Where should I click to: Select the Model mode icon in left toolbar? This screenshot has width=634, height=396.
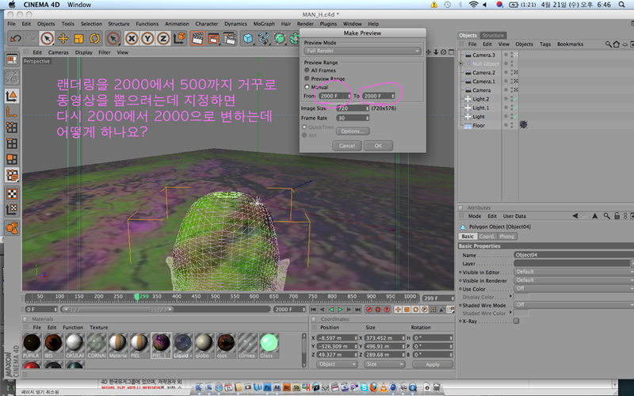12,96
